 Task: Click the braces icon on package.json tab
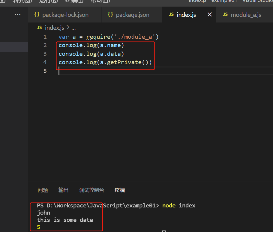point(110,14)
